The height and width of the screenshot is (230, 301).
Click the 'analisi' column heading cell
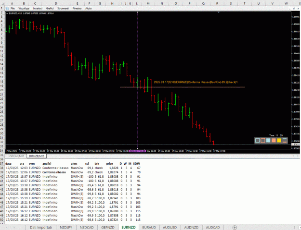(x=47, y=164)
